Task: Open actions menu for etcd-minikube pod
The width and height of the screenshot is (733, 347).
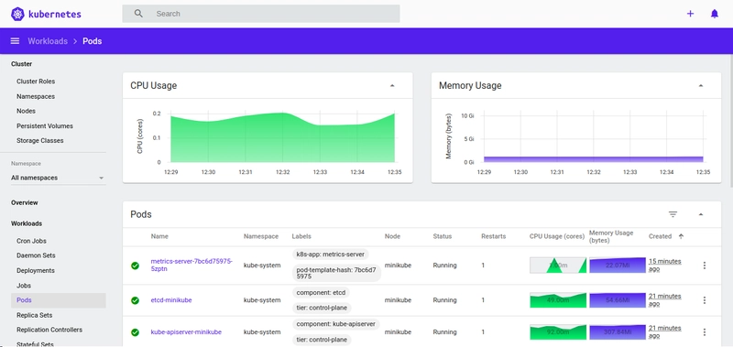Action: (x=705, y=300)
